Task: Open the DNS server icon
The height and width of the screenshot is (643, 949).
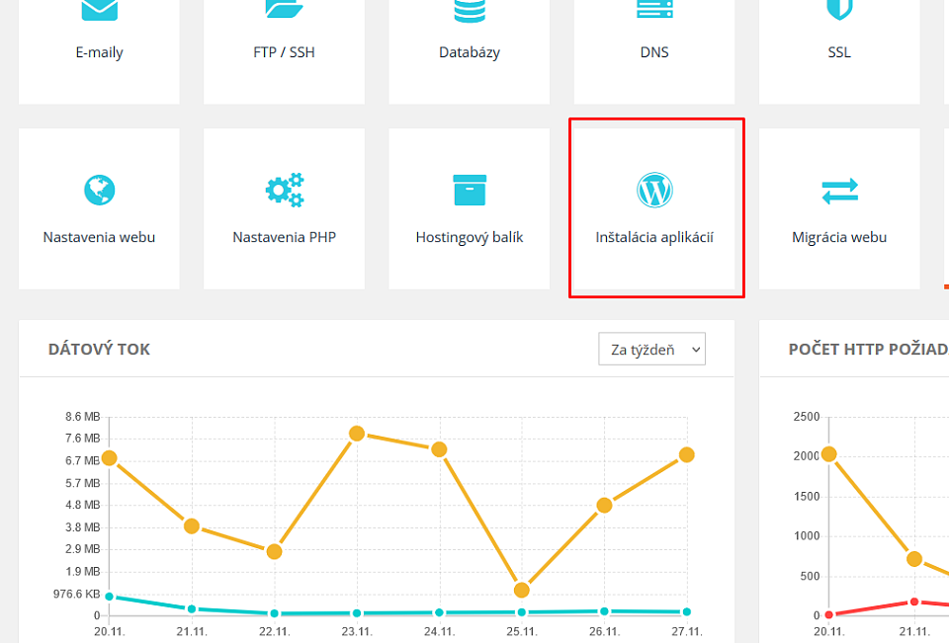Action: [654, 9]
